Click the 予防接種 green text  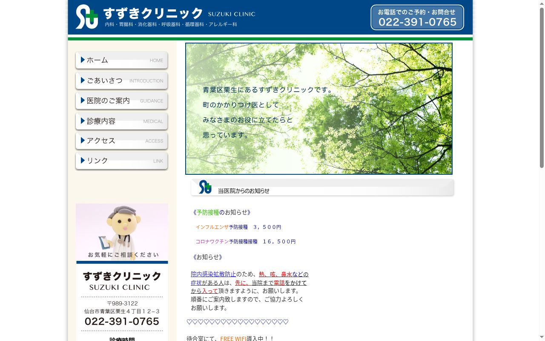tap(208, 212)
